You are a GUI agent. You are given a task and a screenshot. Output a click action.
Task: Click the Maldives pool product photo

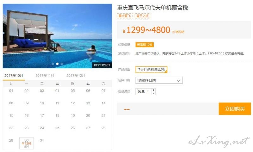pos(57,36)
